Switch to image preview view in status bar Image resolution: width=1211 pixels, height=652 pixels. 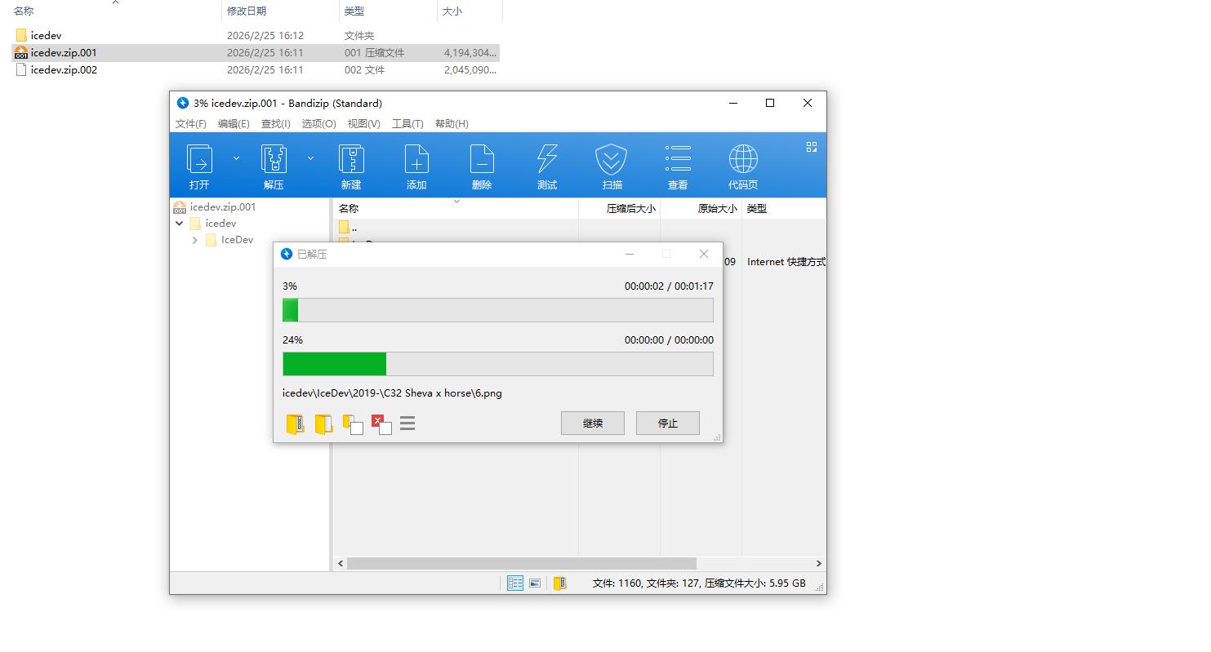click(535, 583)
